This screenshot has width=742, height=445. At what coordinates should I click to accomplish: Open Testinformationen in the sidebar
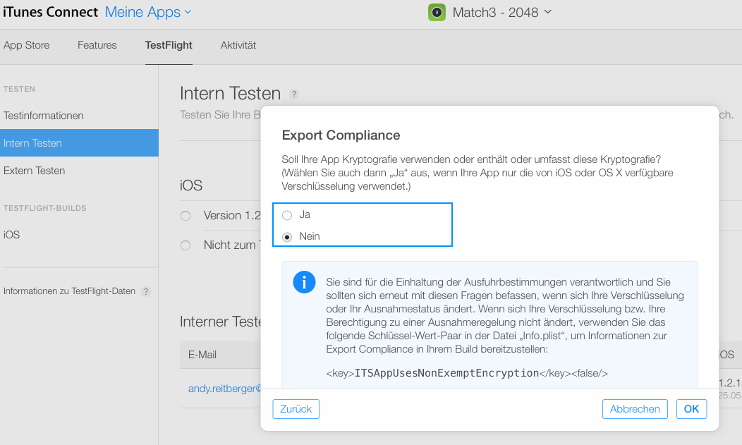(44, 116)
